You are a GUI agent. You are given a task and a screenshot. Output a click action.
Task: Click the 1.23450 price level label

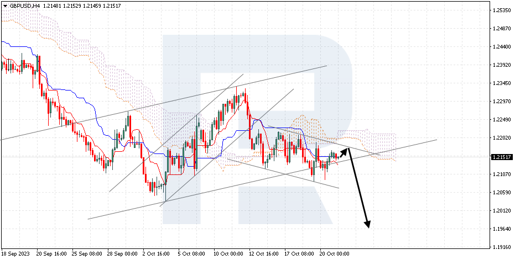click(x=501, y=83)
